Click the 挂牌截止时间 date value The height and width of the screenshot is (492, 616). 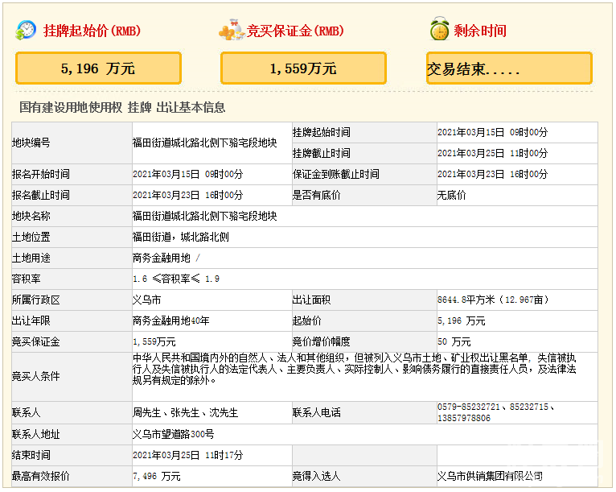click(x=492, y=153)
